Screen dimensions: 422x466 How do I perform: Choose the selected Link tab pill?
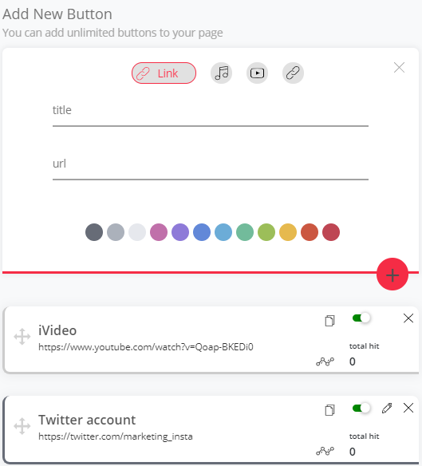point(164,73)
